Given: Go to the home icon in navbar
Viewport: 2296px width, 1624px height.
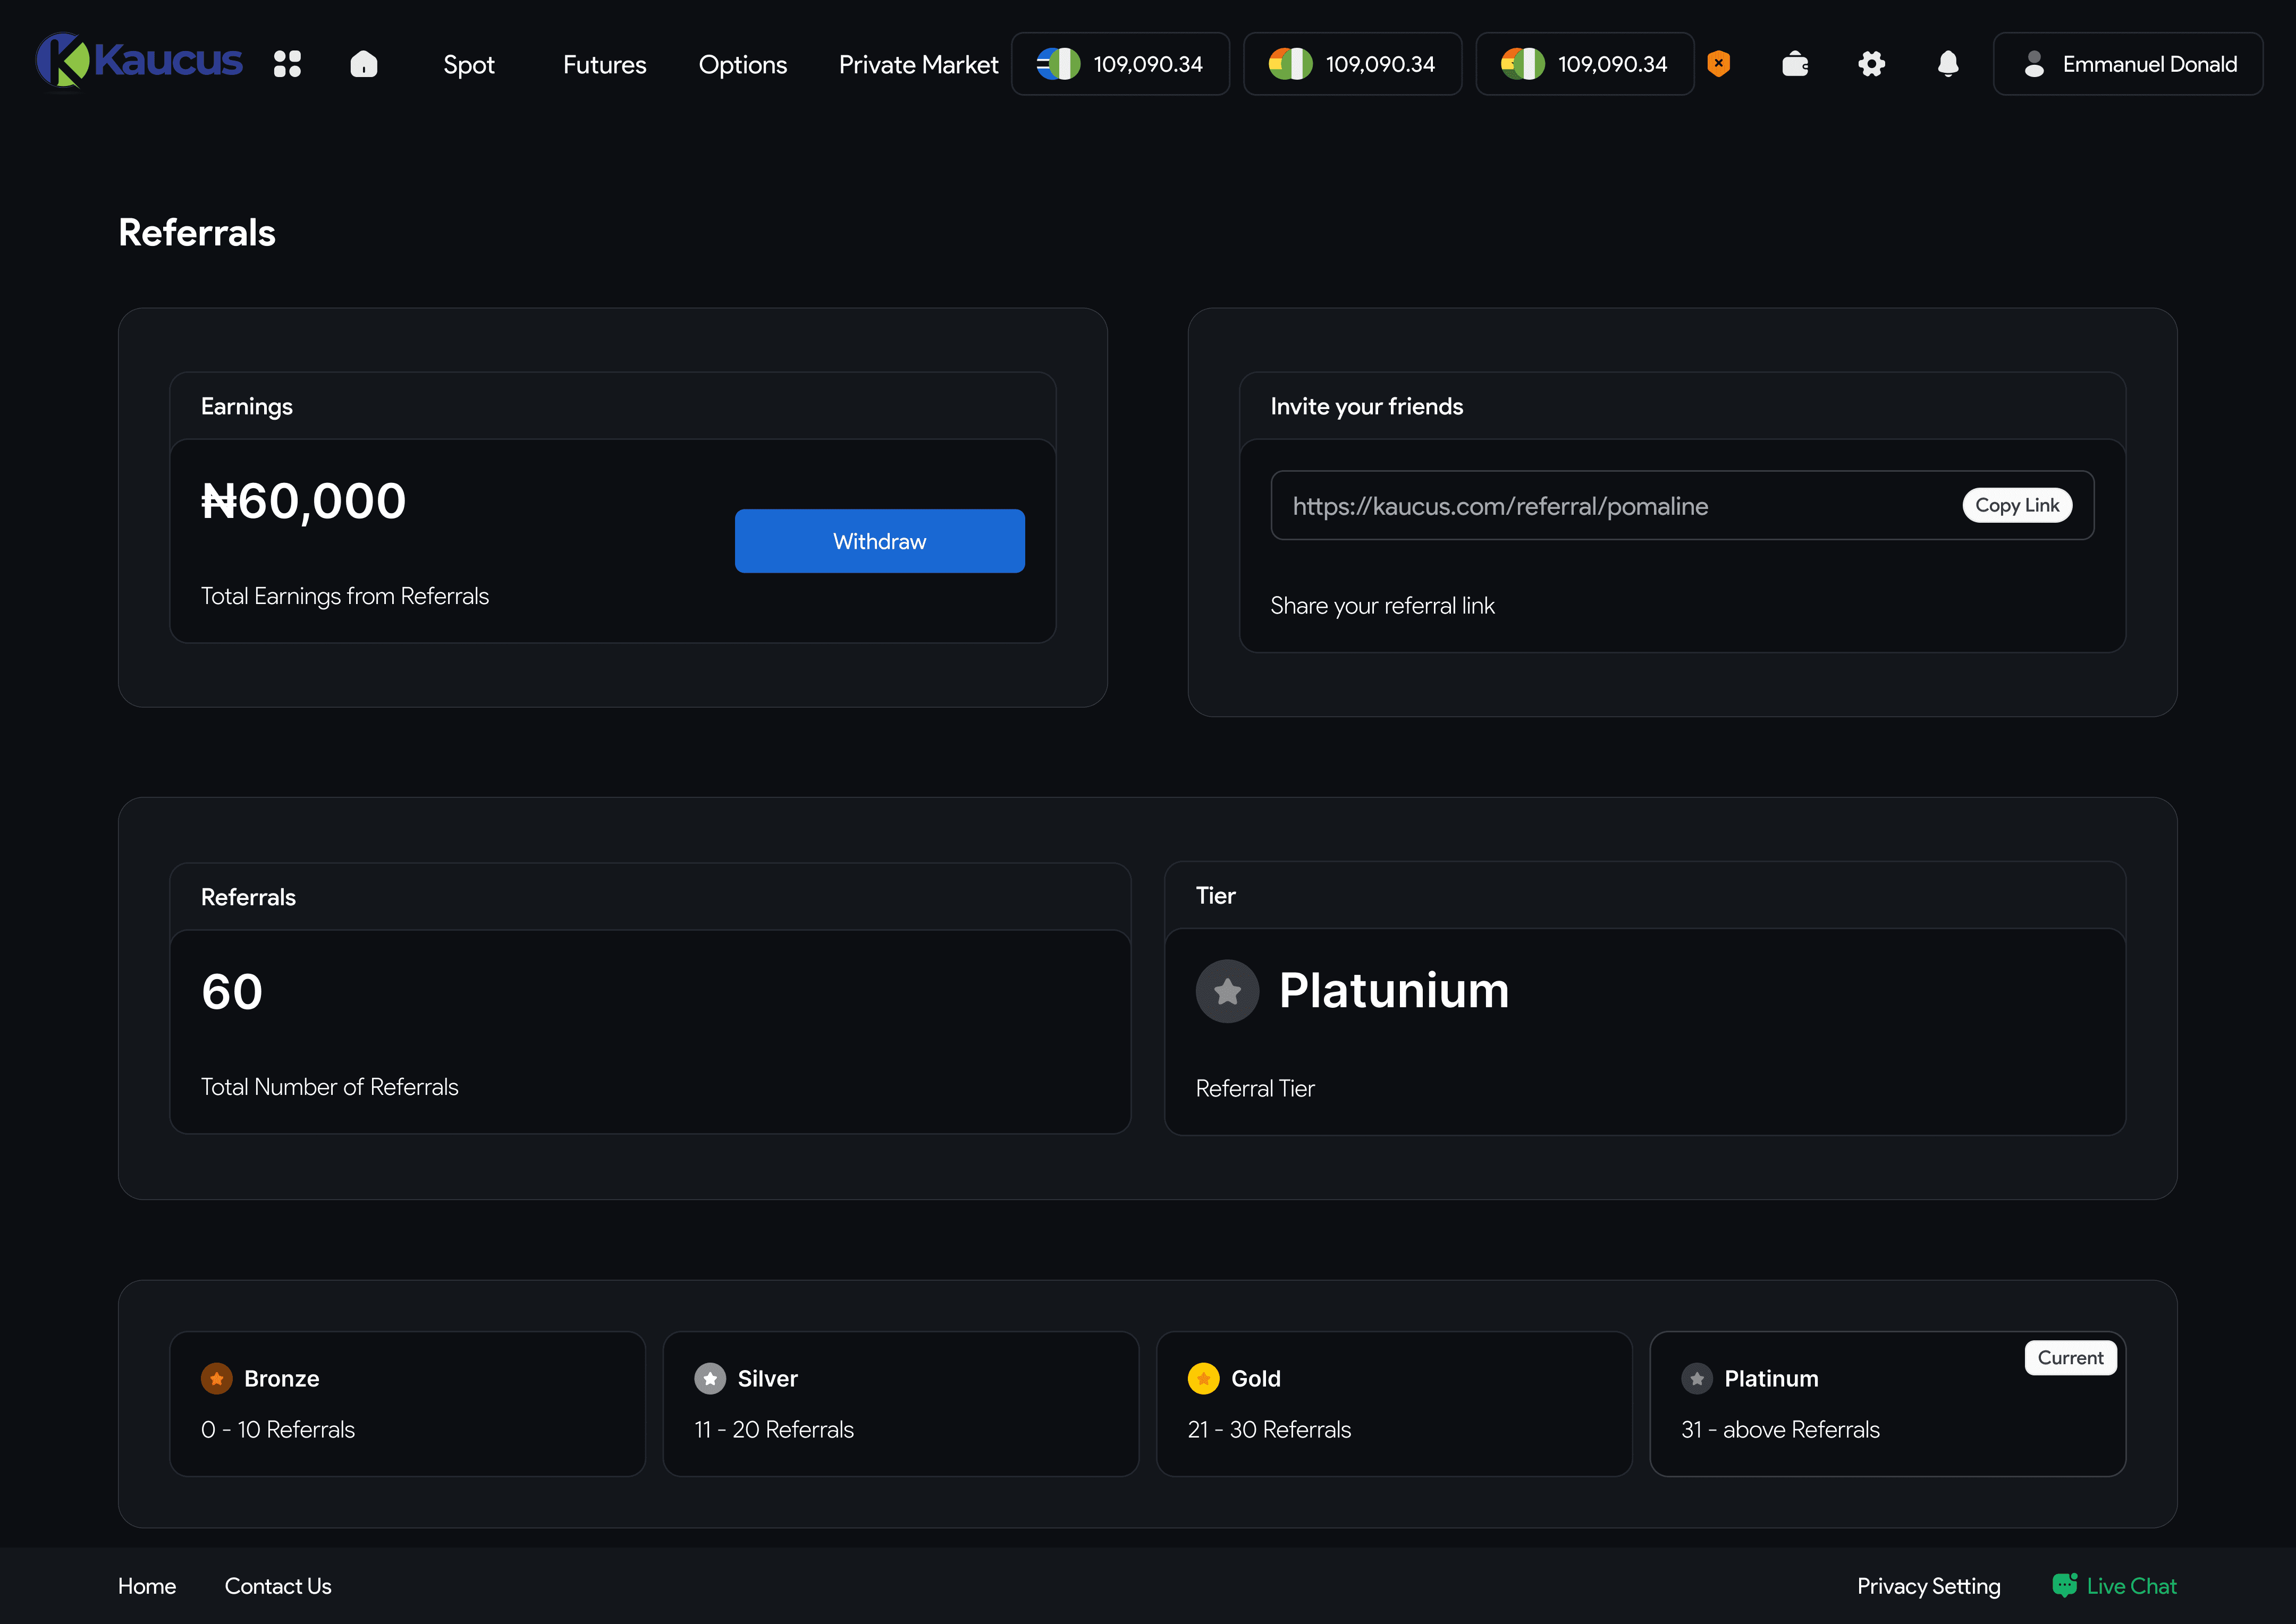Looking at the screenshot, I should pos(363,64).
